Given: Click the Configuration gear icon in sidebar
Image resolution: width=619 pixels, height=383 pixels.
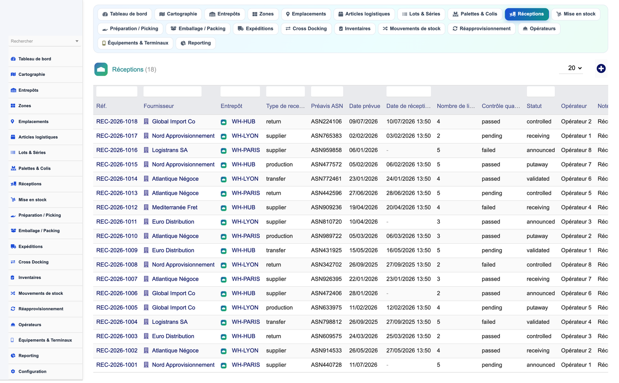Looking at the screenshot, I should click(x=13, y=372).
